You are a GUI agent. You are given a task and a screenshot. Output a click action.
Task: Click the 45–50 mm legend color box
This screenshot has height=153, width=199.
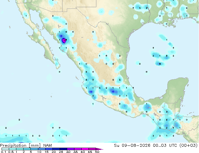(x=92, y=149)
